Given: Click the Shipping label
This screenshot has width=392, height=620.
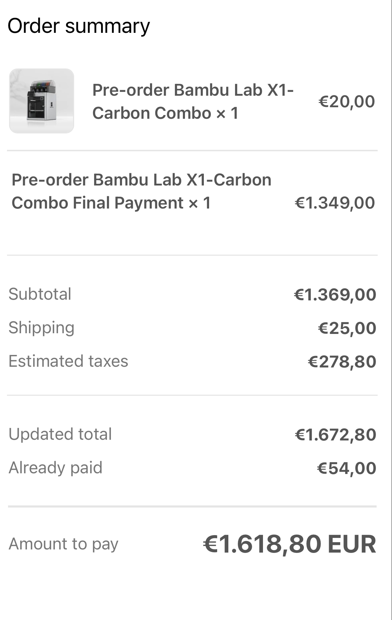Looking at the screenshot, I should tap(42, 328).
